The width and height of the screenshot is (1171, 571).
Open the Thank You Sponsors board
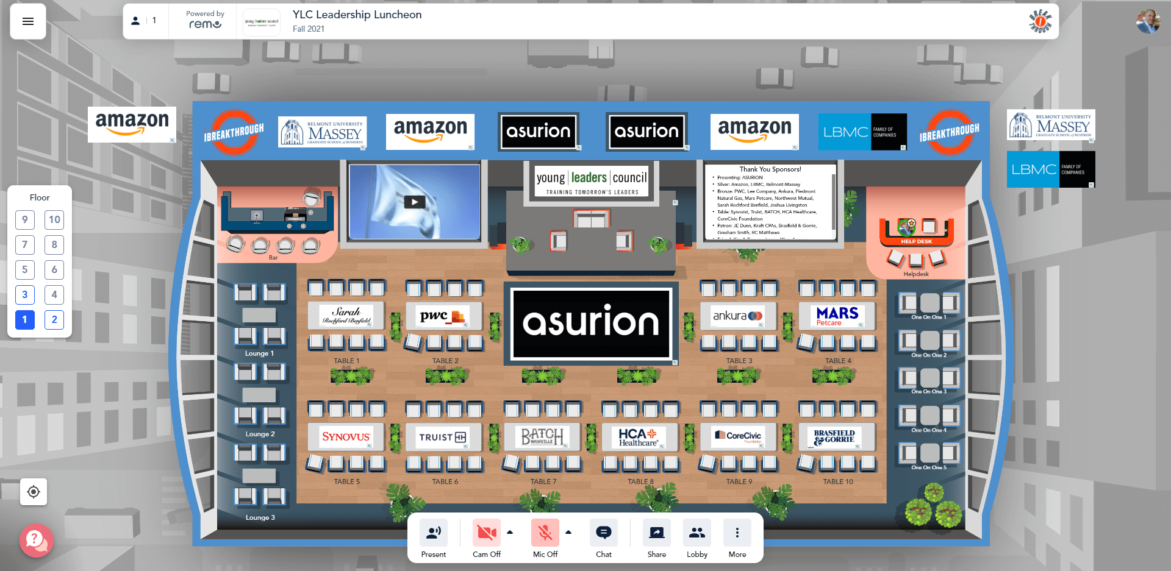[x=770, y=201]
